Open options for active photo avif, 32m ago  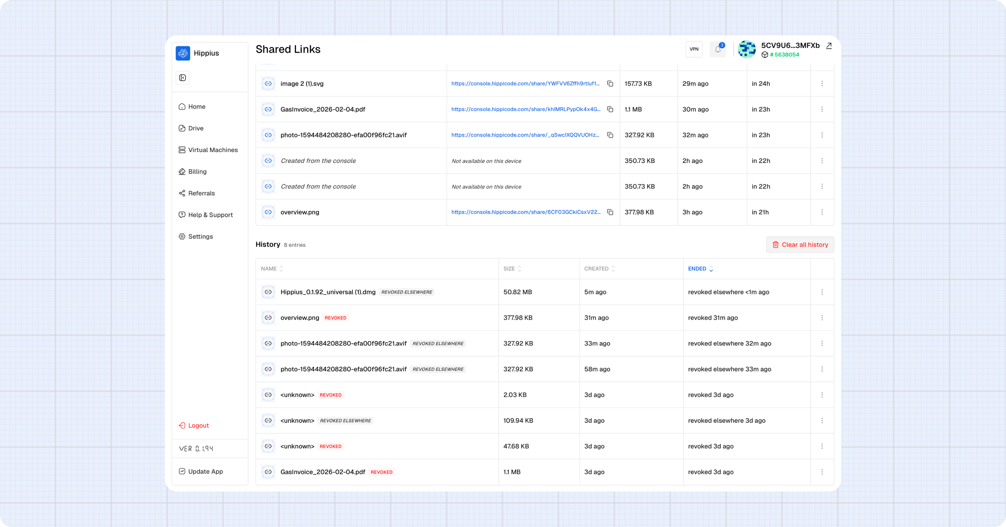(822, 135)
